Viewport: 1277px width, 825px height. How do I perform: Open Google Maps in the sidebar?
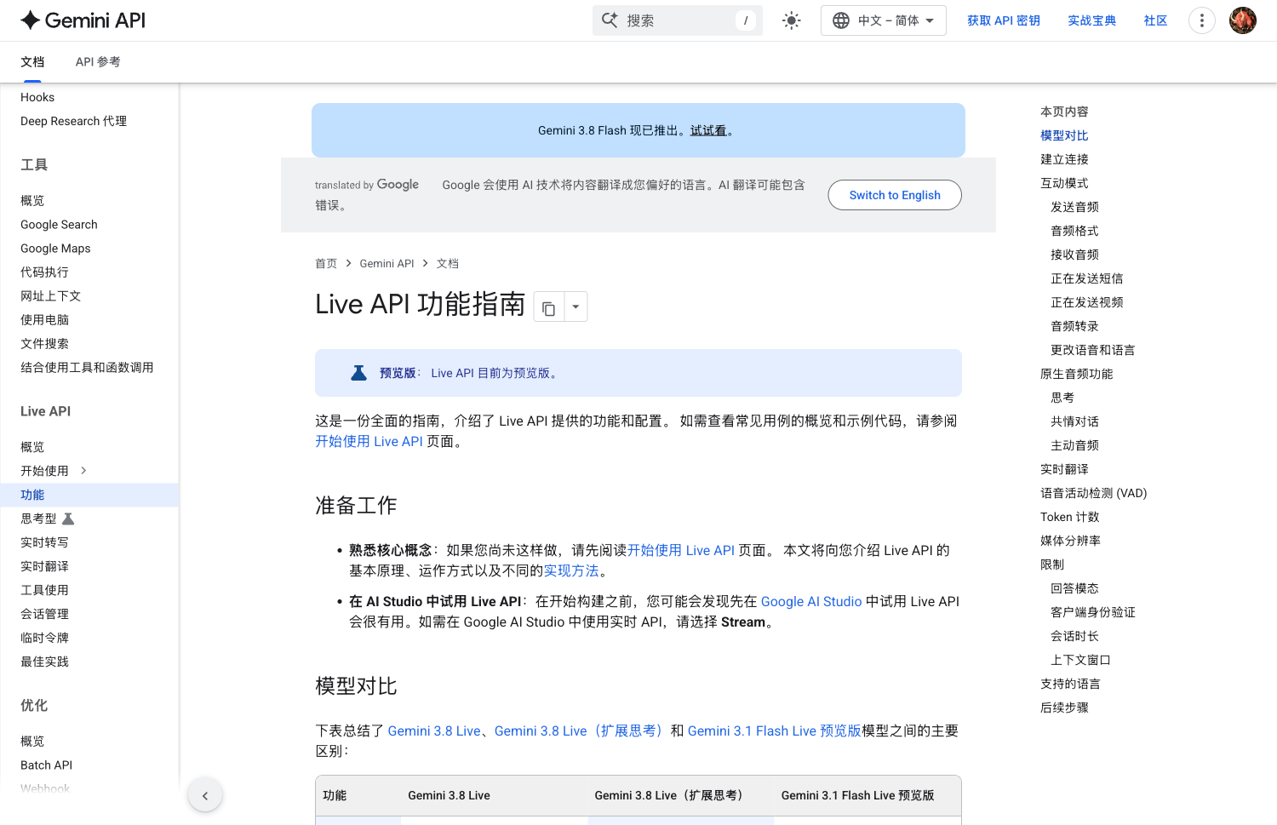point(55,249)
